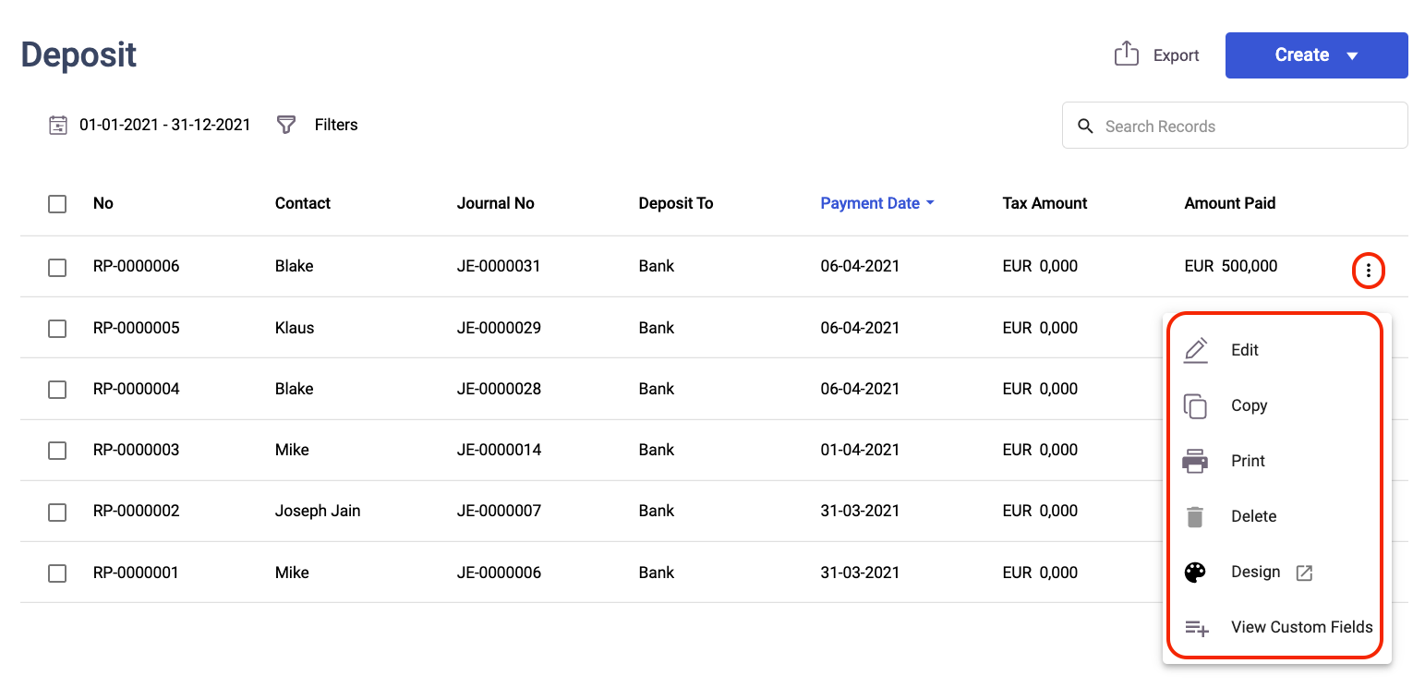Sort by Payment Date column header
Viewport: 1425px width, 700px height.
point(870,203)
